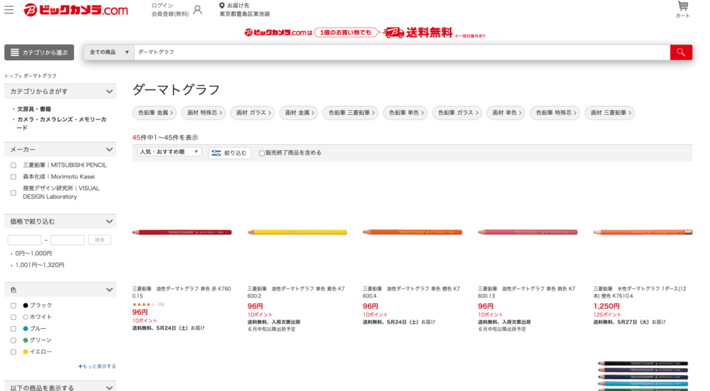Screen dimensions: 710x391
Task: Toggle 販売終了商品を含める checkbox
Action: click(x=261, y=153)
